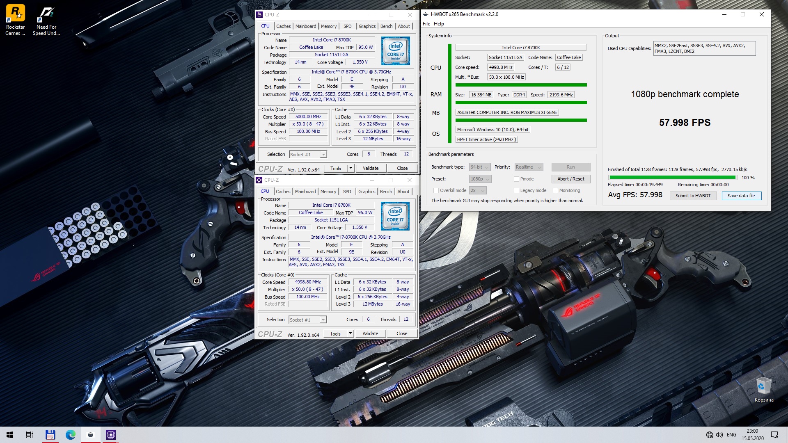Click Intel Core i7 logo in upper CPU-Z
788x443 pixels.
click(x=396, y=51)
